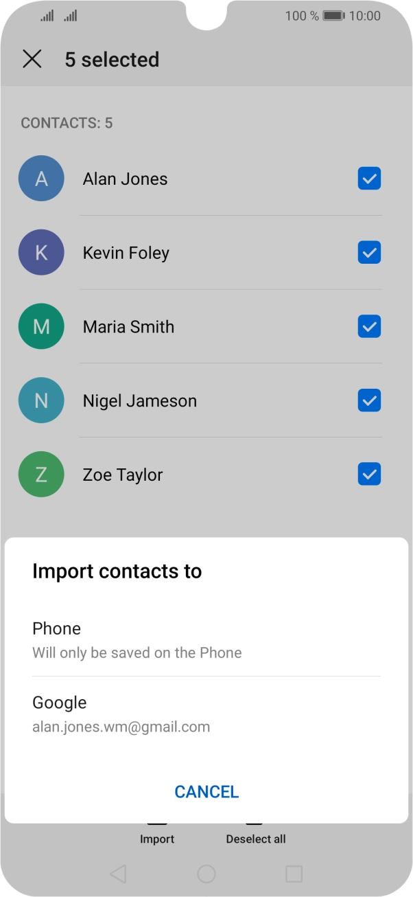Cancel the import contacts dialog
The image size is (413, 897).
[x=206, y=792]
